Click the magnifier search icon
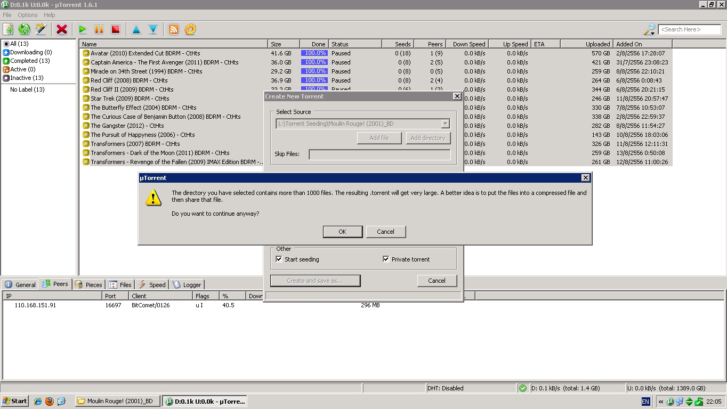The image size is (727, 409). 650,29
